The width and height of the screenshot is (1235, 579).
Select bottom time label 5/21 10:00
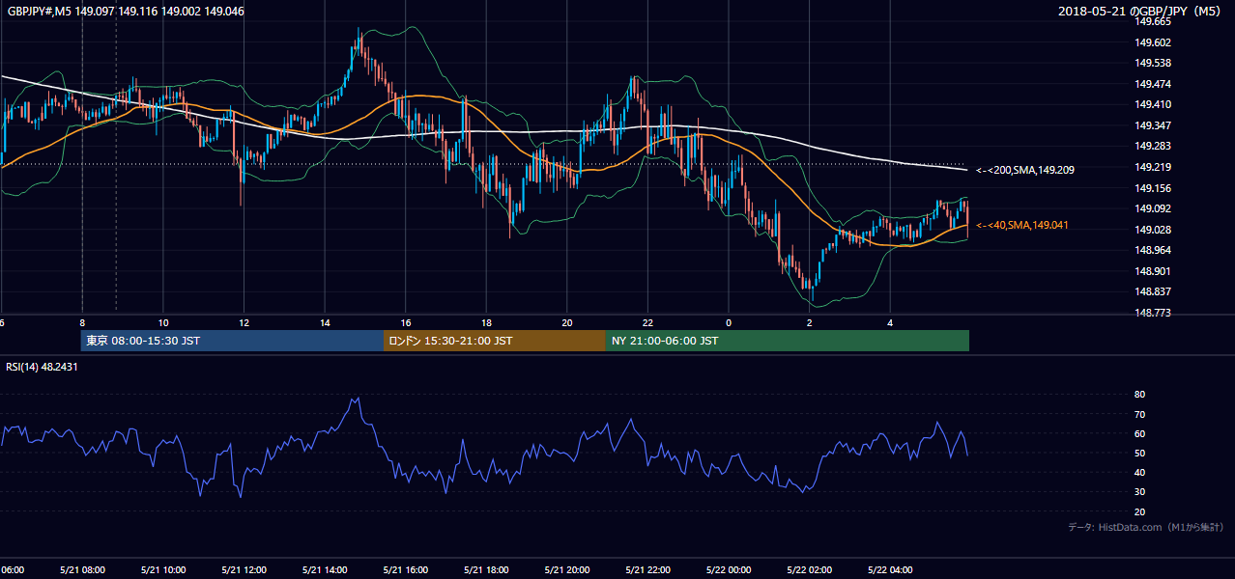coord(163,570)
